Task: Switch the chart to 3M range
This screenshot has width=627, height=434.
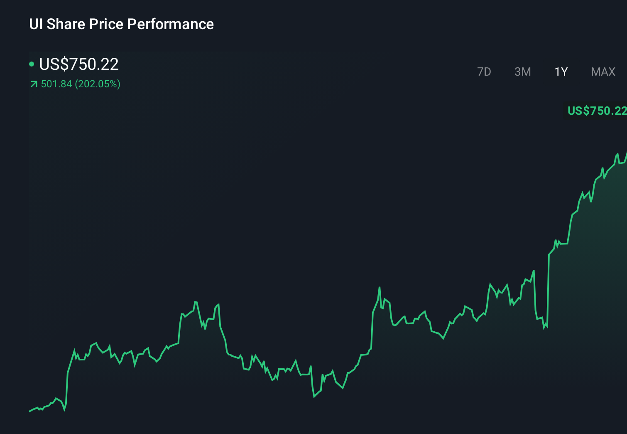Action: (x=522, y=72)
